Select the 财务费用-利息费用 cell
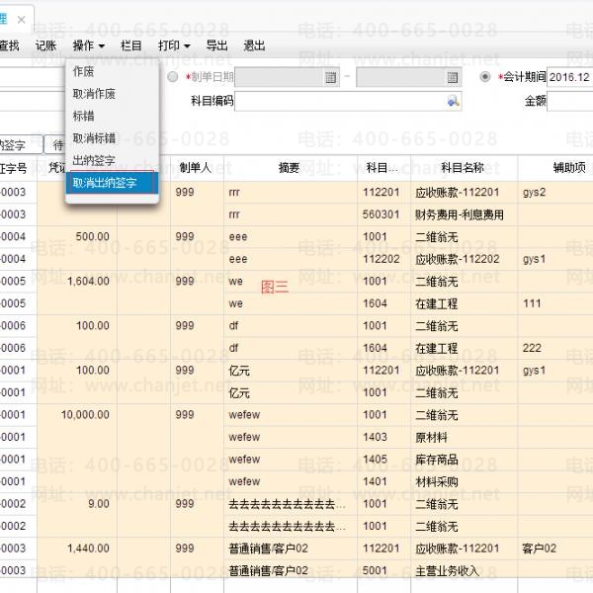The height and width of the screenshot is (593, 593). 465,214
